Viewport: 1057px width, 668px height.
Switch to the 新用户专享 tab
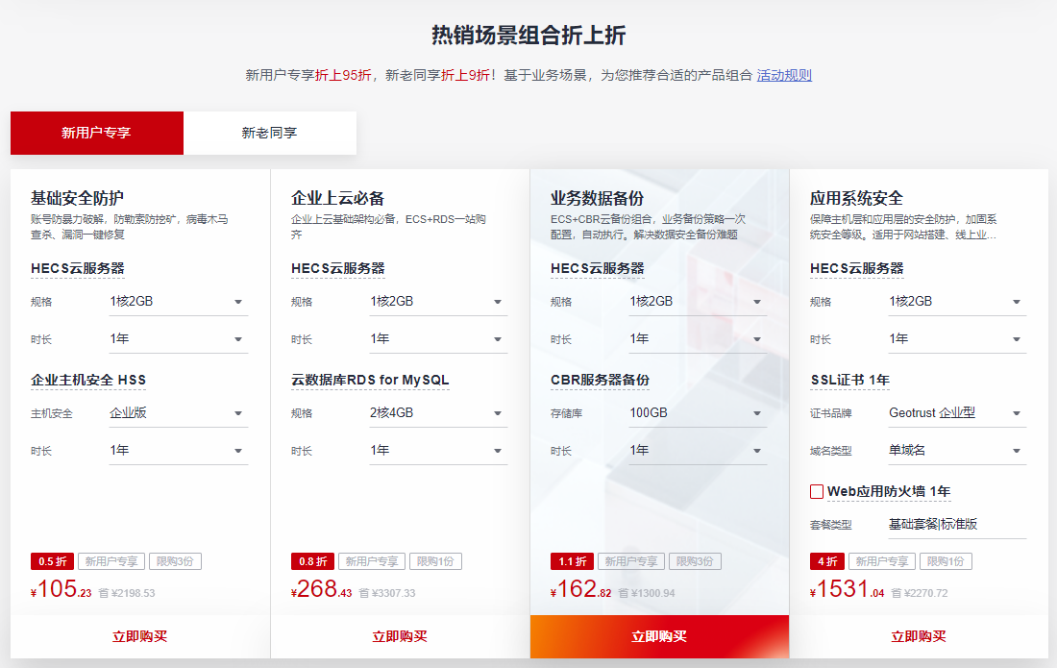coord(96,133)
